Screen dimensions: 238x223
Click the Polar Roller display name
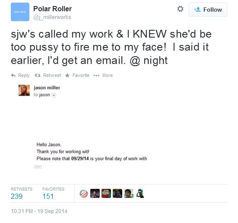[52, 9]
